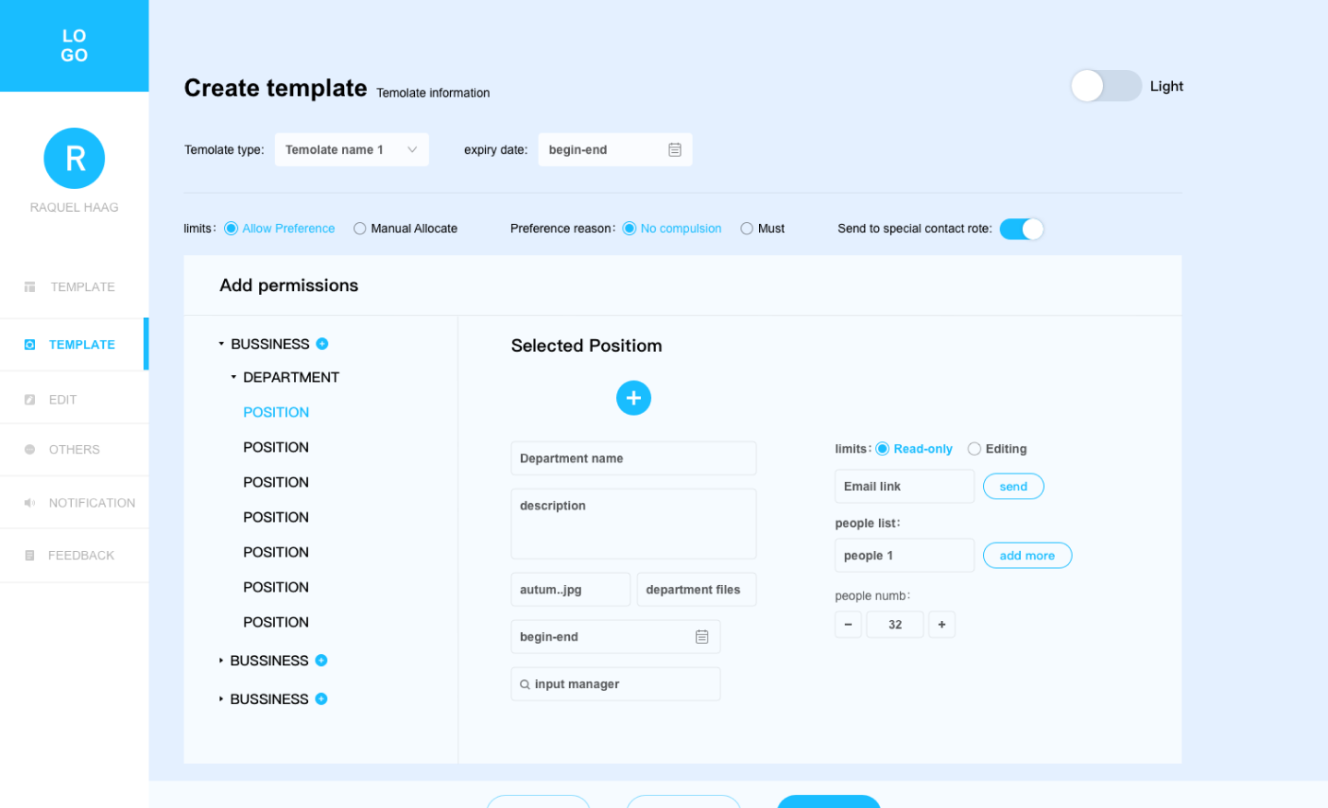Open the Temolate type dropdown
The height and width of the screenshot is (808, 1328).
350,149
